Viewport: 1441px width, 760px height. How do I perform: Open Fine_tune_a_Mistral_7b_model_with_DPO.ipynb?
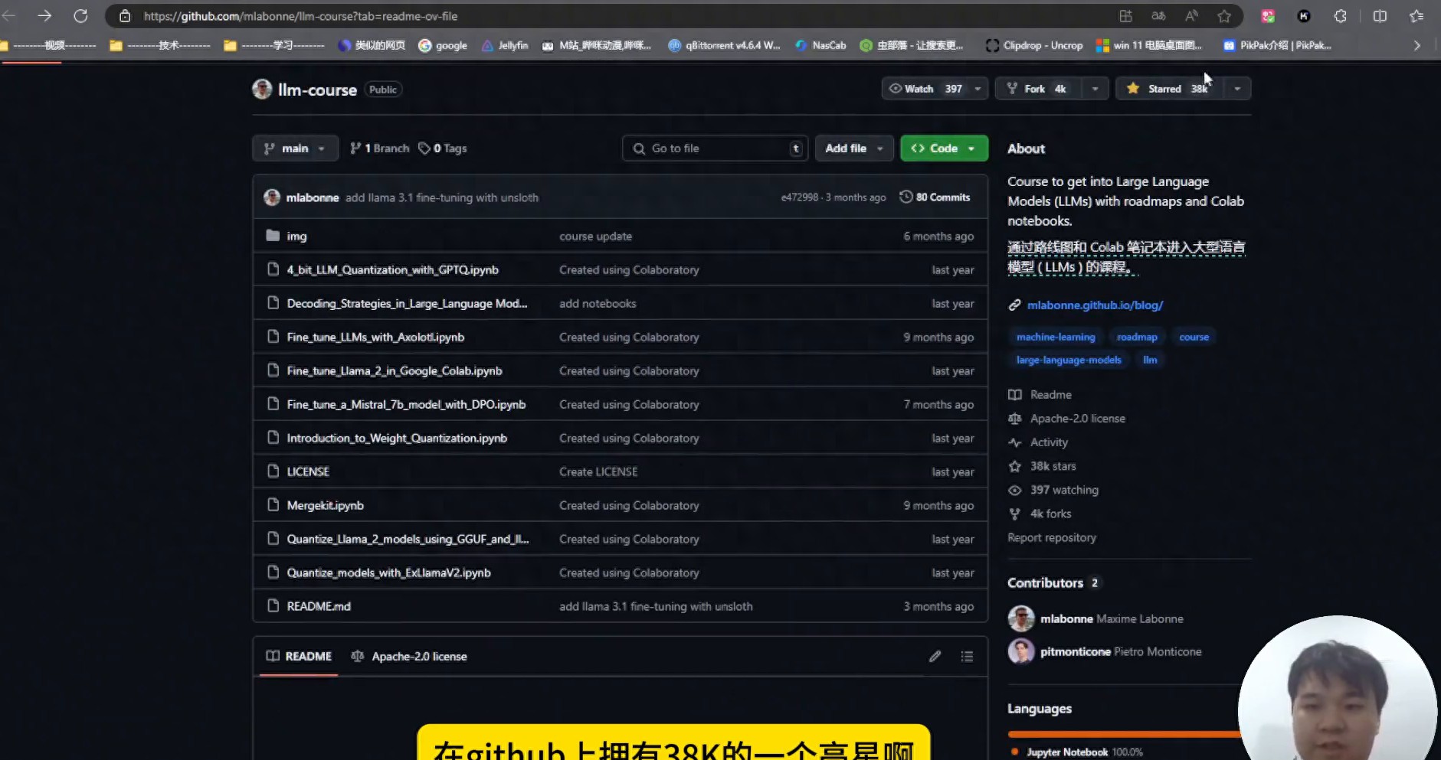pyautogui.click(x=406, y=405)
